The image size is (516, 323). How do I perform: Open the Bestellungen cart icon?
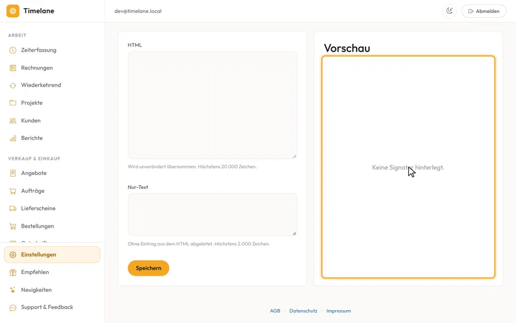click(13, 226)
